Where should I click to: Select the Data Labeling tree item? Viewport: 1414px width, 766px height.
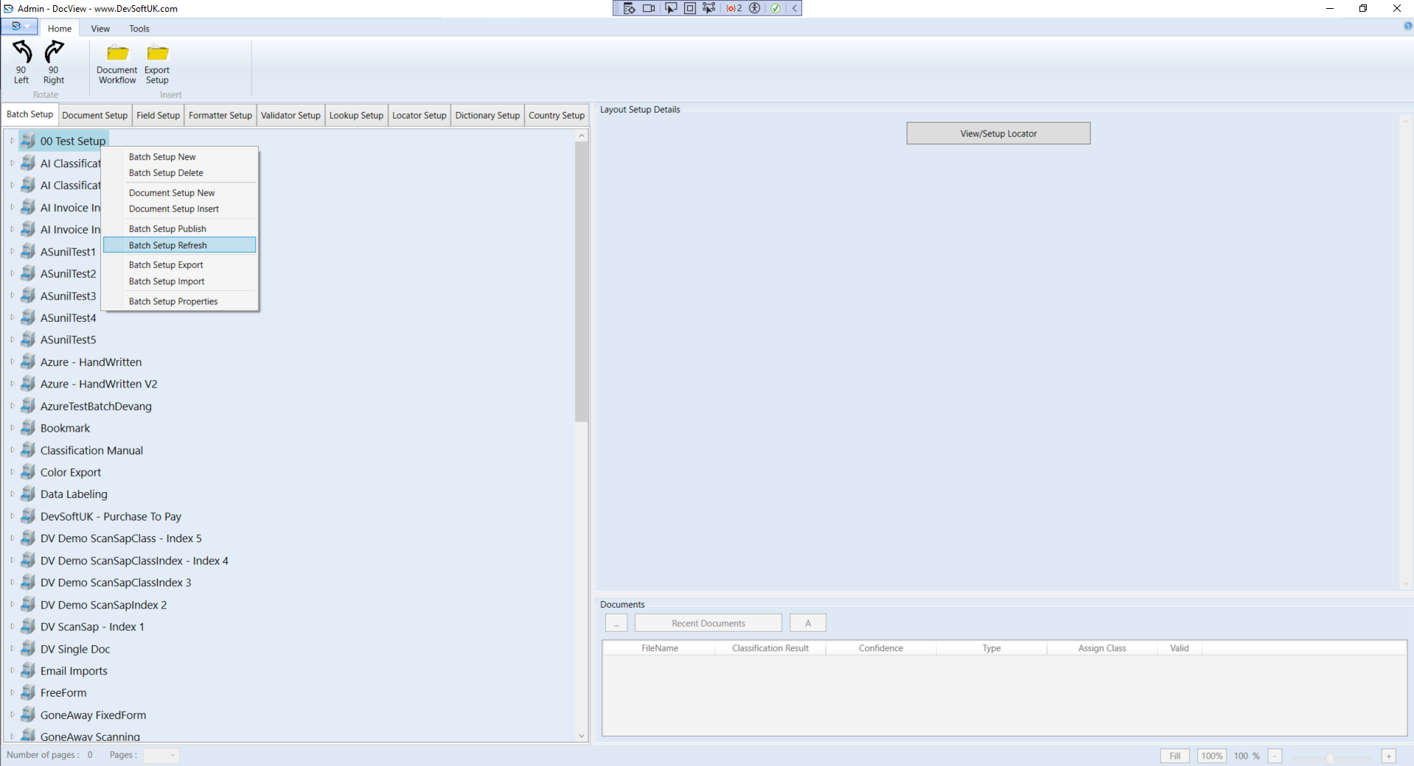point(74,494)
